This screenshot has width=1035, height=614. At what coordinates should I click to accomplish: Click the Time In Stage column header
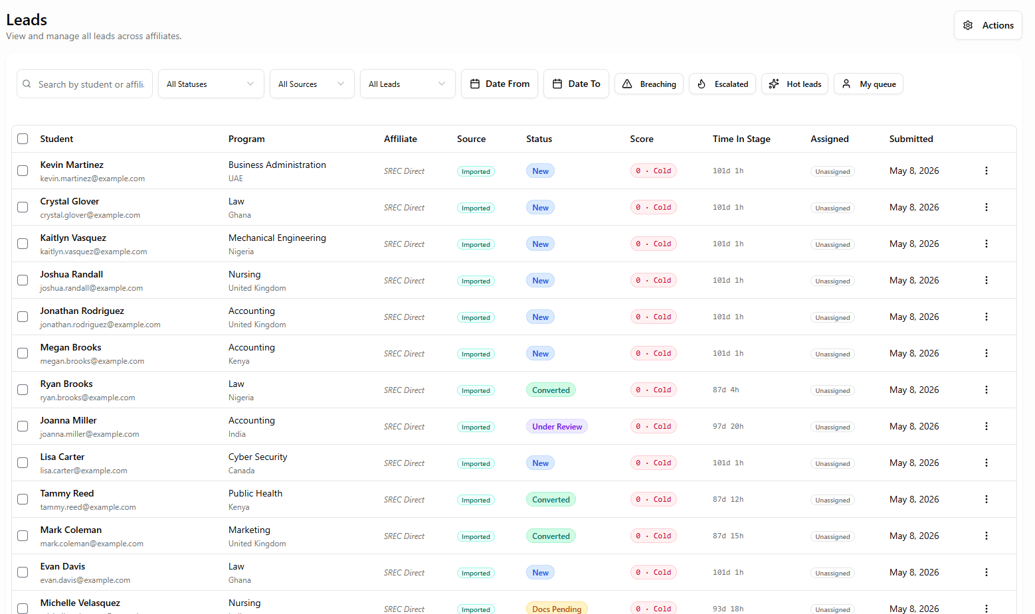[741, 139]
